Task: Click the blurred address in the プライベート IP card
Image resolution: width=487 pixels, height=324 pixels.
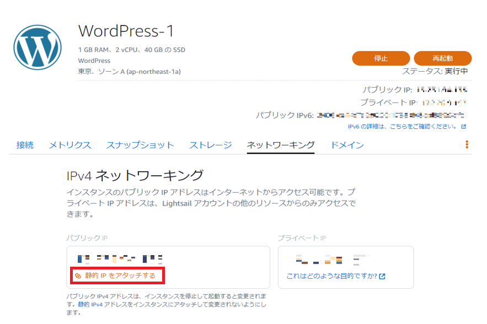Action: click(x=328, y=260)
